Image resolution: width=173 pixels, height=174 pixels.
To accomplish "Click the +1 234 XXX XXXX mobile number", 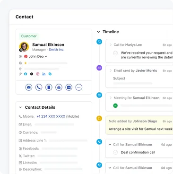I will coord(51,116).
